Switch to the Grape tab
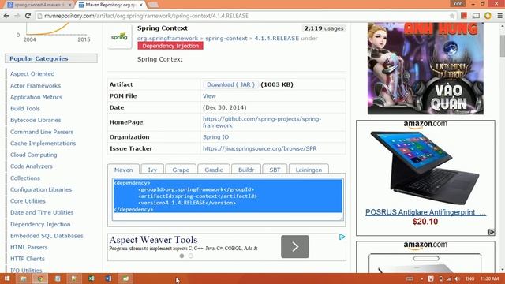The height and width of the screenshot is (284, 505). click(181, 170)
